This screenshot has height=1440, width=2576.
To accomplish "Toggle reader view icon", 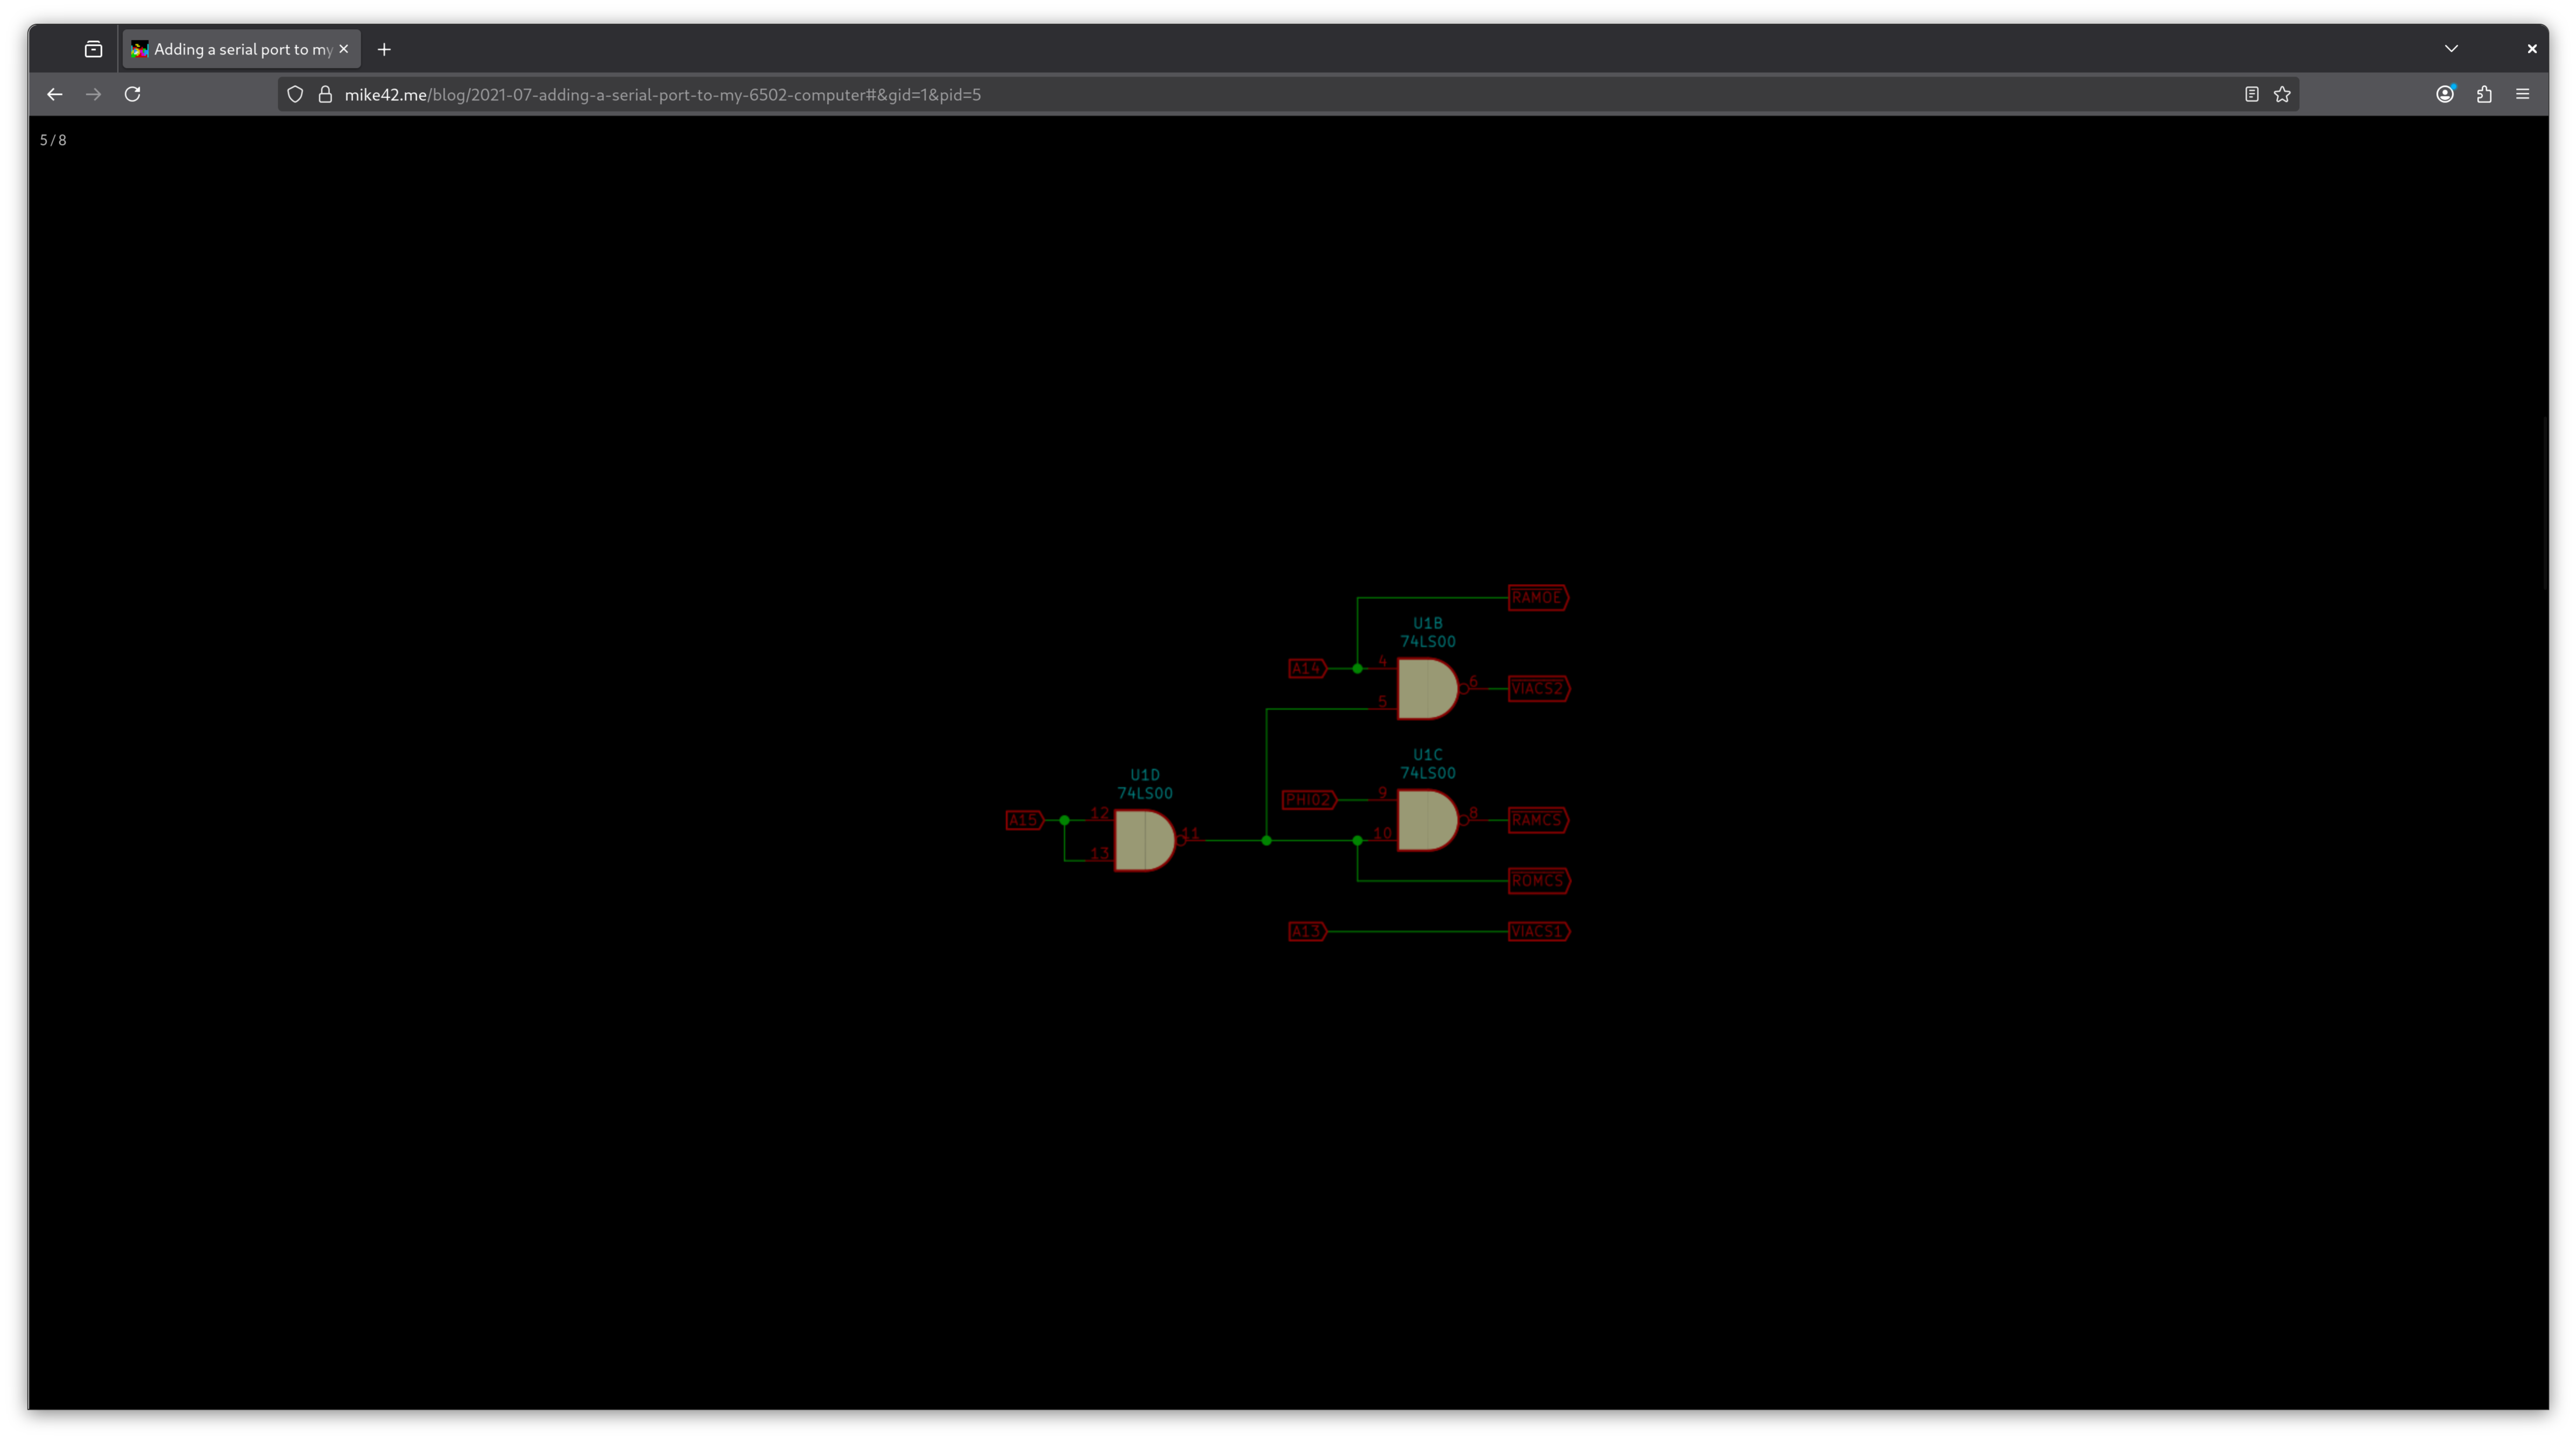I will (x=2251, y=94).
